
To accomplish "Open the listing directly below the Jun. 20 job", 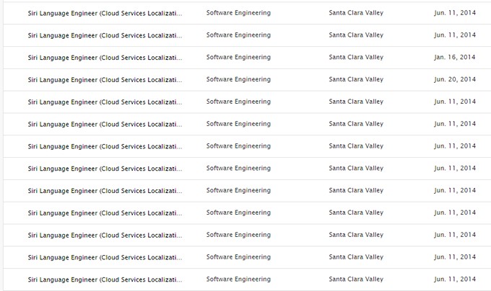I will (x=105, y=102).
